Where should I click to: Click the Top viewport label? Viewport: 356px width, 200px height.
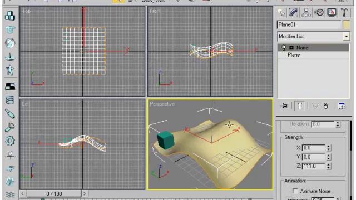(26, 11)
